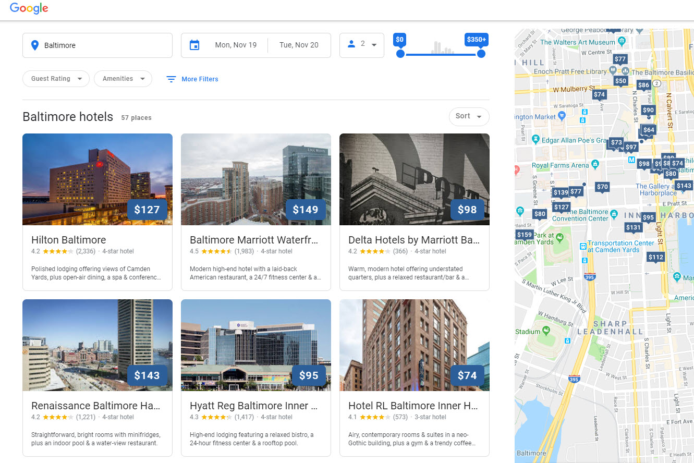This screenshot has height=463, width=694.
Task: Click the $0 minimum price slider handle
Action: click(x=400, y=53)
